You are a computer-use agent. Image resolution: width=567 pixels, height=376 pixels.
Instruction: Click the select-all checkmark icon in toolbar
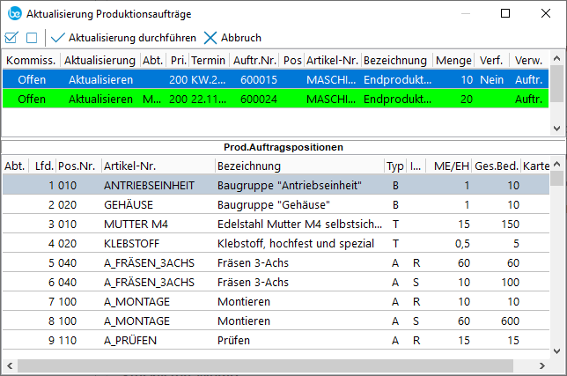tap(11, 38)
